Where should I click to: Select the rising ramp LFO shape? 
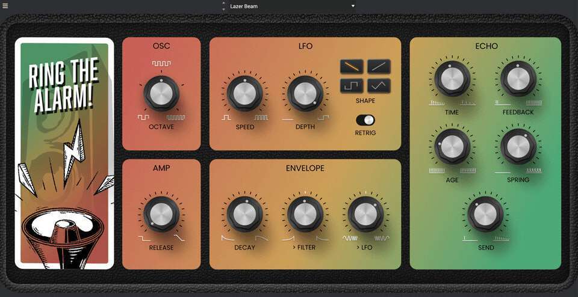[x=379, y=66]
